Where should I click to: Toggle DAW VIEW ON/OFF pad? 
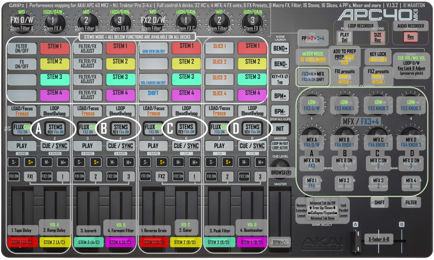coord(154,48)
